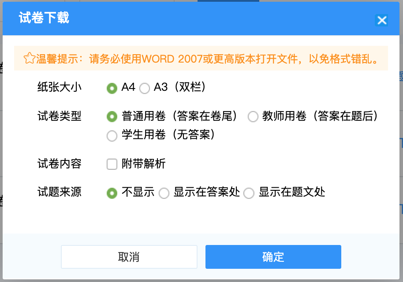The image size is (403, 282).
Task: Select 显示在题文处 source option
Action: [249, 193]
